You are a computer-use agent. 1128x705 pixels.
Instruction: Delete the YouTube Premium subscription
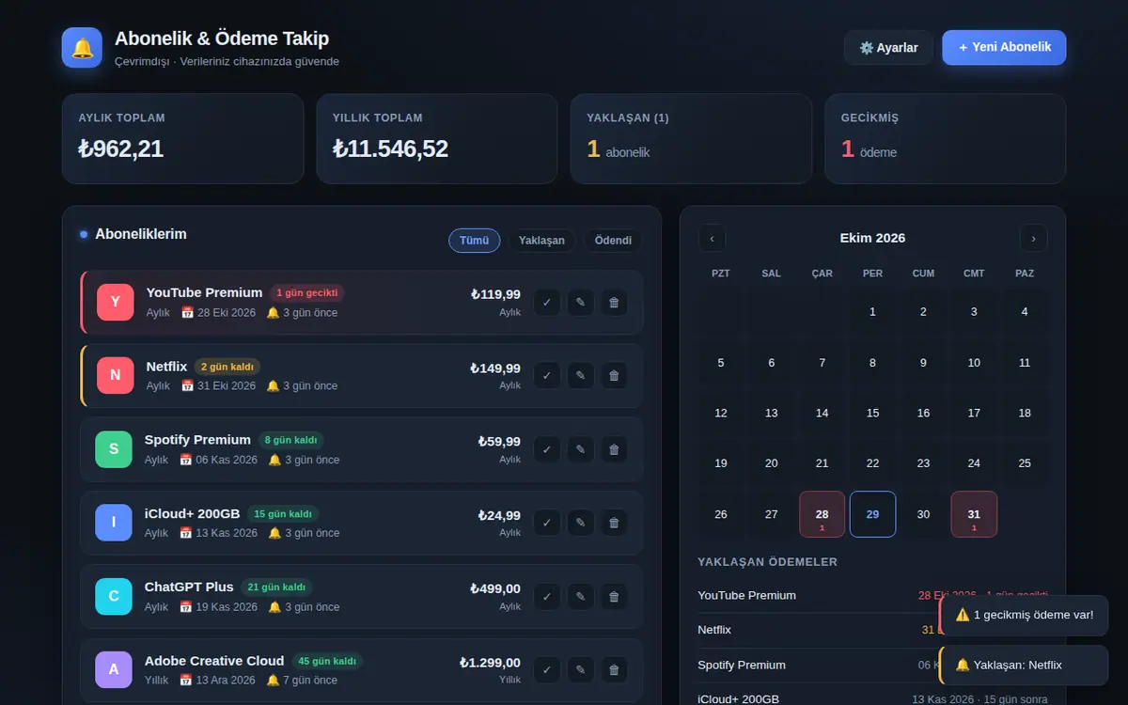(x=615, y=303)
